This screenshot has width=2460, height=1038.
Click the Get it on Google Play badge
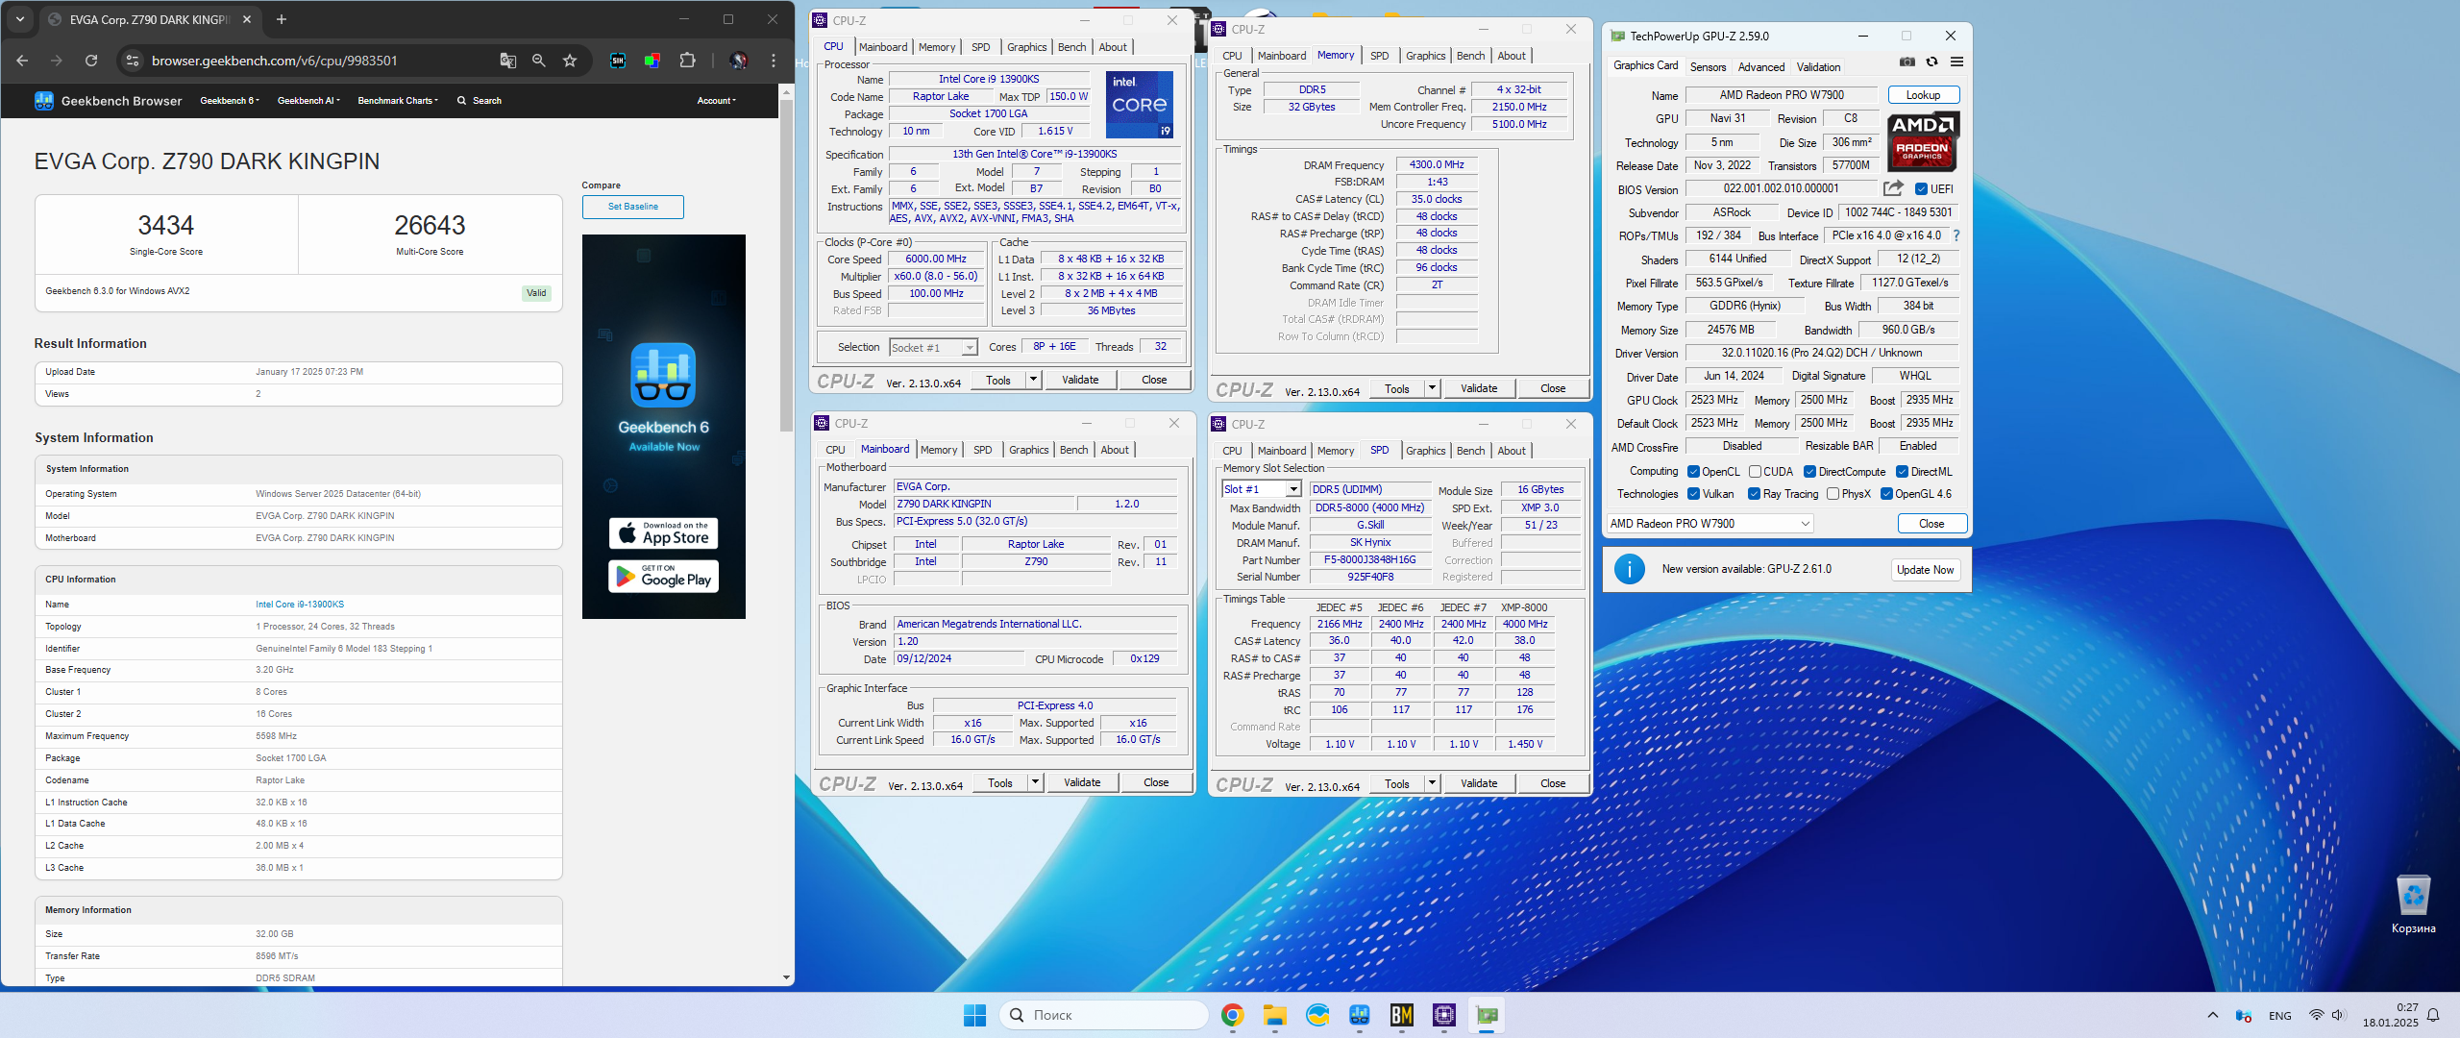664,577
